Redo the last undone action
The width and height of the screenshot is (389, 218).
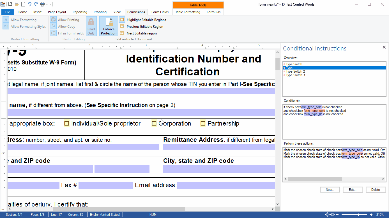click(x=36, y=4)
